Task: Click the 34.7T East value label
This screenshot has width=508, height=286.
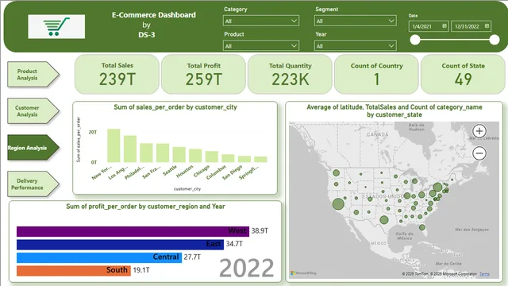Action: click(234, 244)
